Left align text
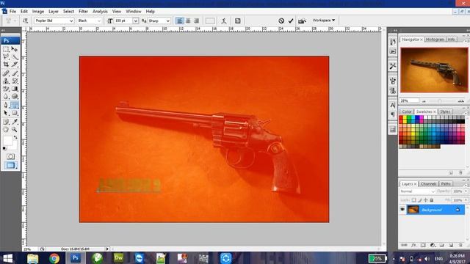The image size is (470, 264). pyautogui.click(x=179, y=21)
